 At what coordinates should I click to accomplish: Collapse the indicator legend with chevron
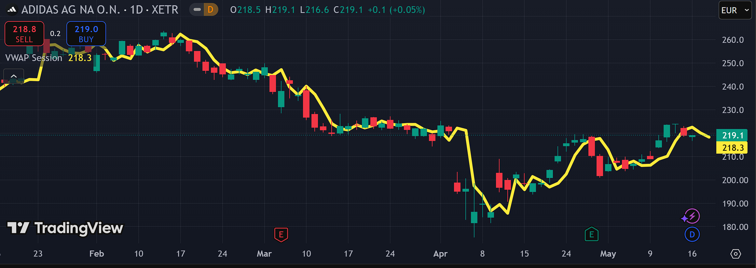pos(14,76)
